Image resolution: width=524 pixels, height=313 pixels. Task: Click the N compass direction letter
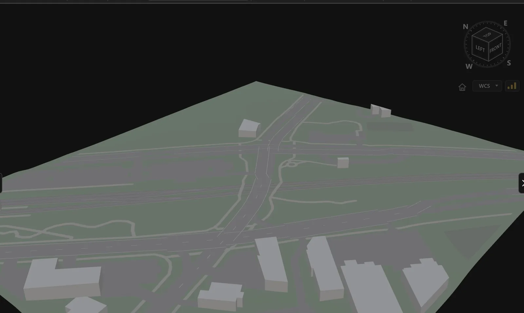coord(465,27)
